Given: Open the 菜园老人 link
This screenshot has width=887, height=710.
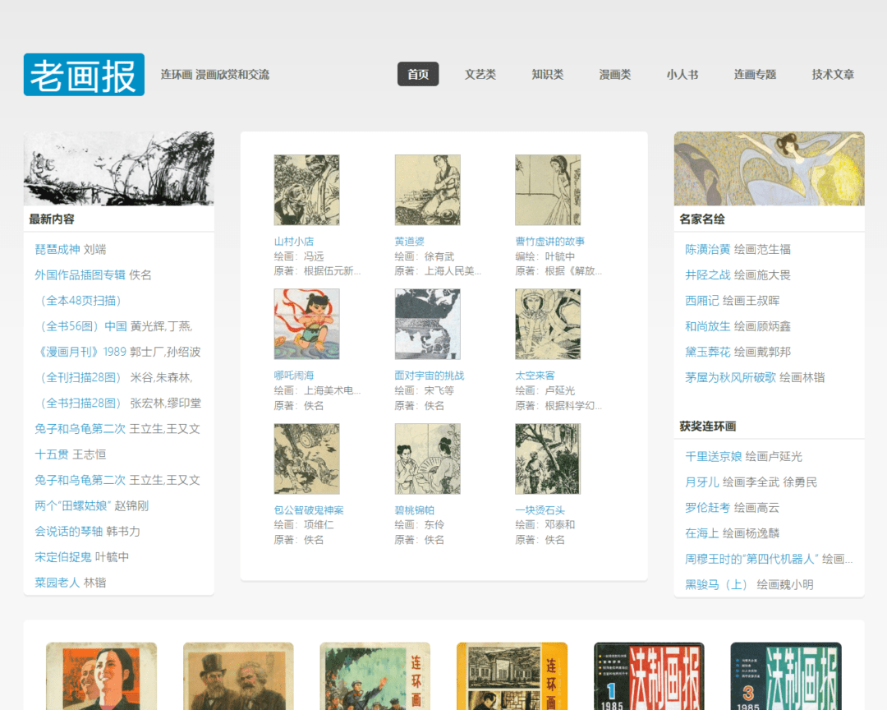Looking at the screenshot, I should [x=57, y=583].
